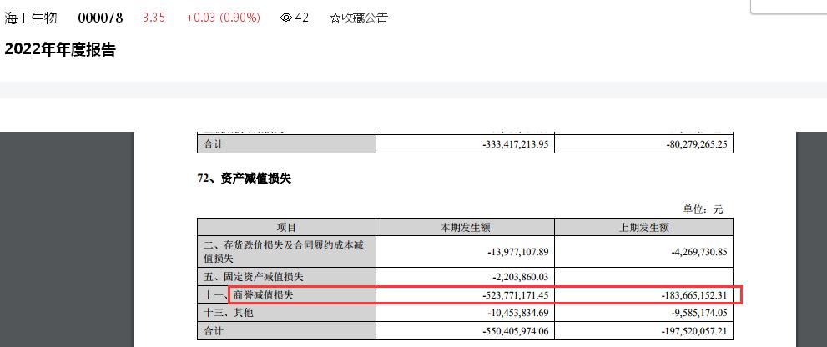
Task: Click the total -80,279,265.25
Action: click(x=698, y=144)
